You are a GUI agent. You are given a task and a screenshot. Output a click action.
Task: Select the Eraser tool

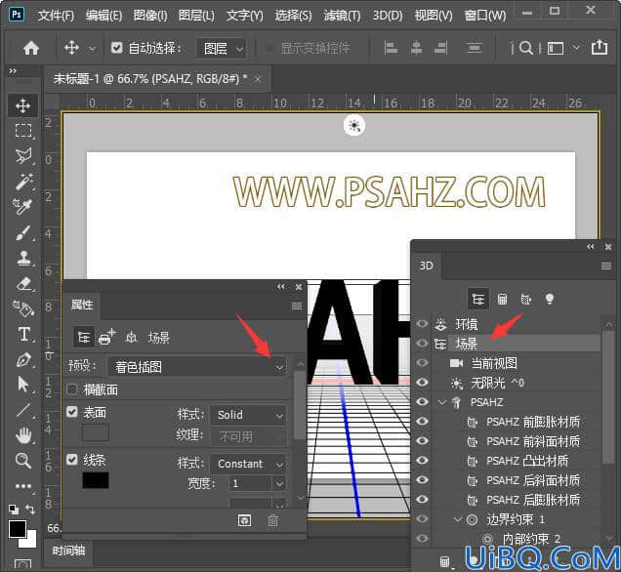23,283
